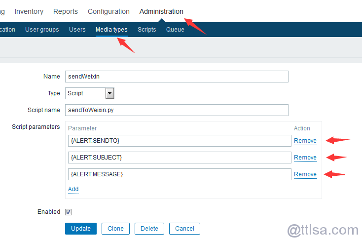Click the {ALERT.SUBJECT} parameter field
This screenshot has width=362, height=240.
tap(180, 158)
